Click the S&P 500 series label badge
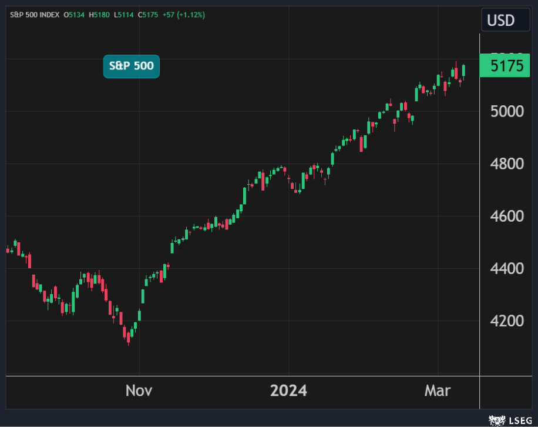This screenshot has width=538, height=427. pos(131,66)
